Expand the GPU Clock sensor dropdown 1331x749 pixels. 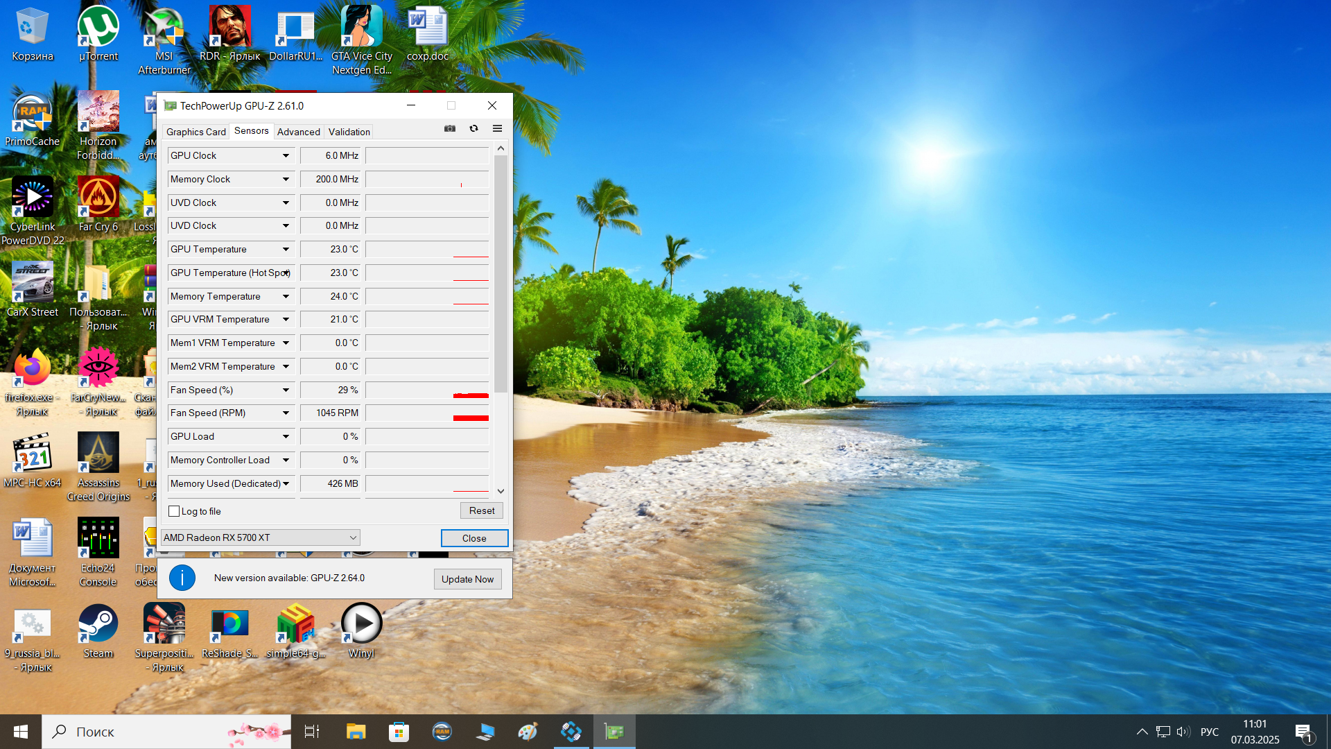point(286,156)
